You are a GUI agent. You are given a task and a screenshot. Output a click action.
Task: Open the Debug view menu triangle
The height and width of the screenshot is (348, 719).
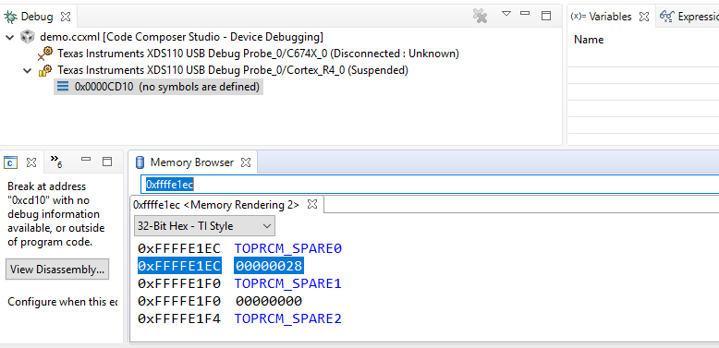click(506, 14)
